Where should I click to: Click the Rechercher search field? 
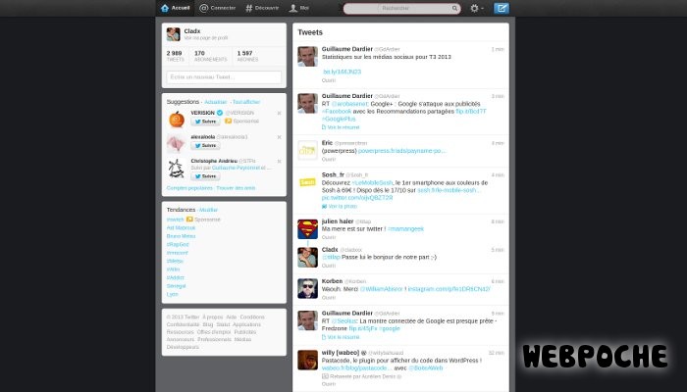(x=401, y=8)
